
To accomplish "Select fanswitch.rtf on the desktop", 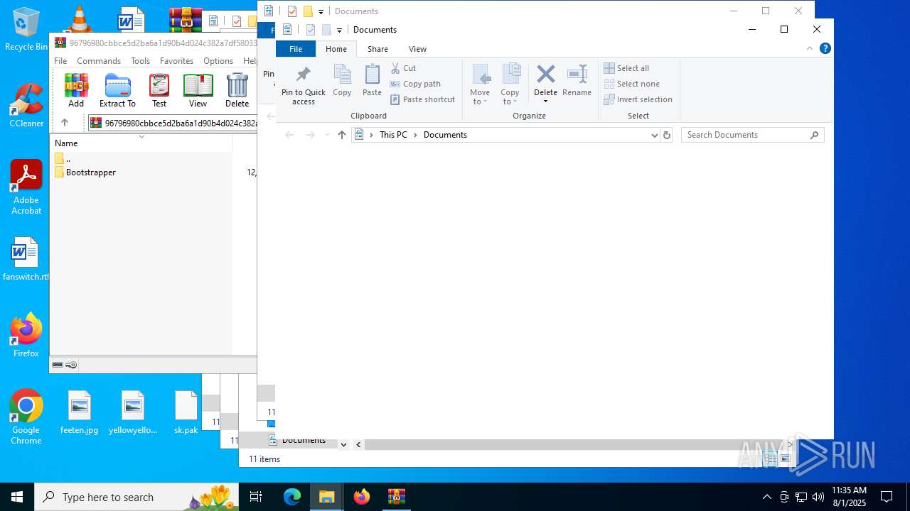I will click(26, 259).
